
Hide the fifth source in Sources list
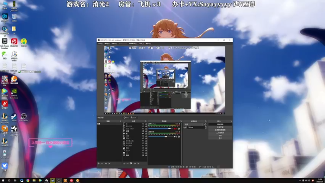tap(143, 134)
